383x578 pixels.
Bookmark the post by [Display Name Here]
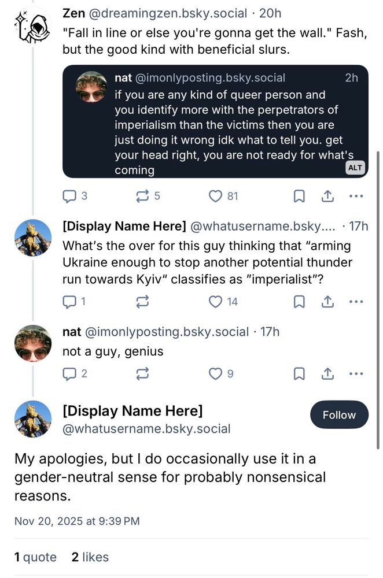click(299, 302)
